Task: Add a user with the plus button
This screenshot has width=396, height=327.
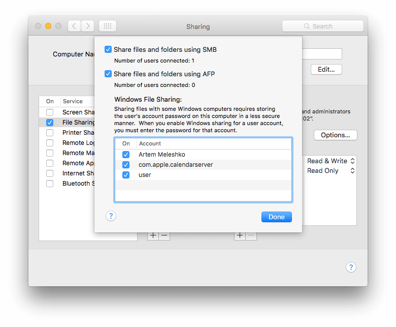Action: tap(240, 235)
